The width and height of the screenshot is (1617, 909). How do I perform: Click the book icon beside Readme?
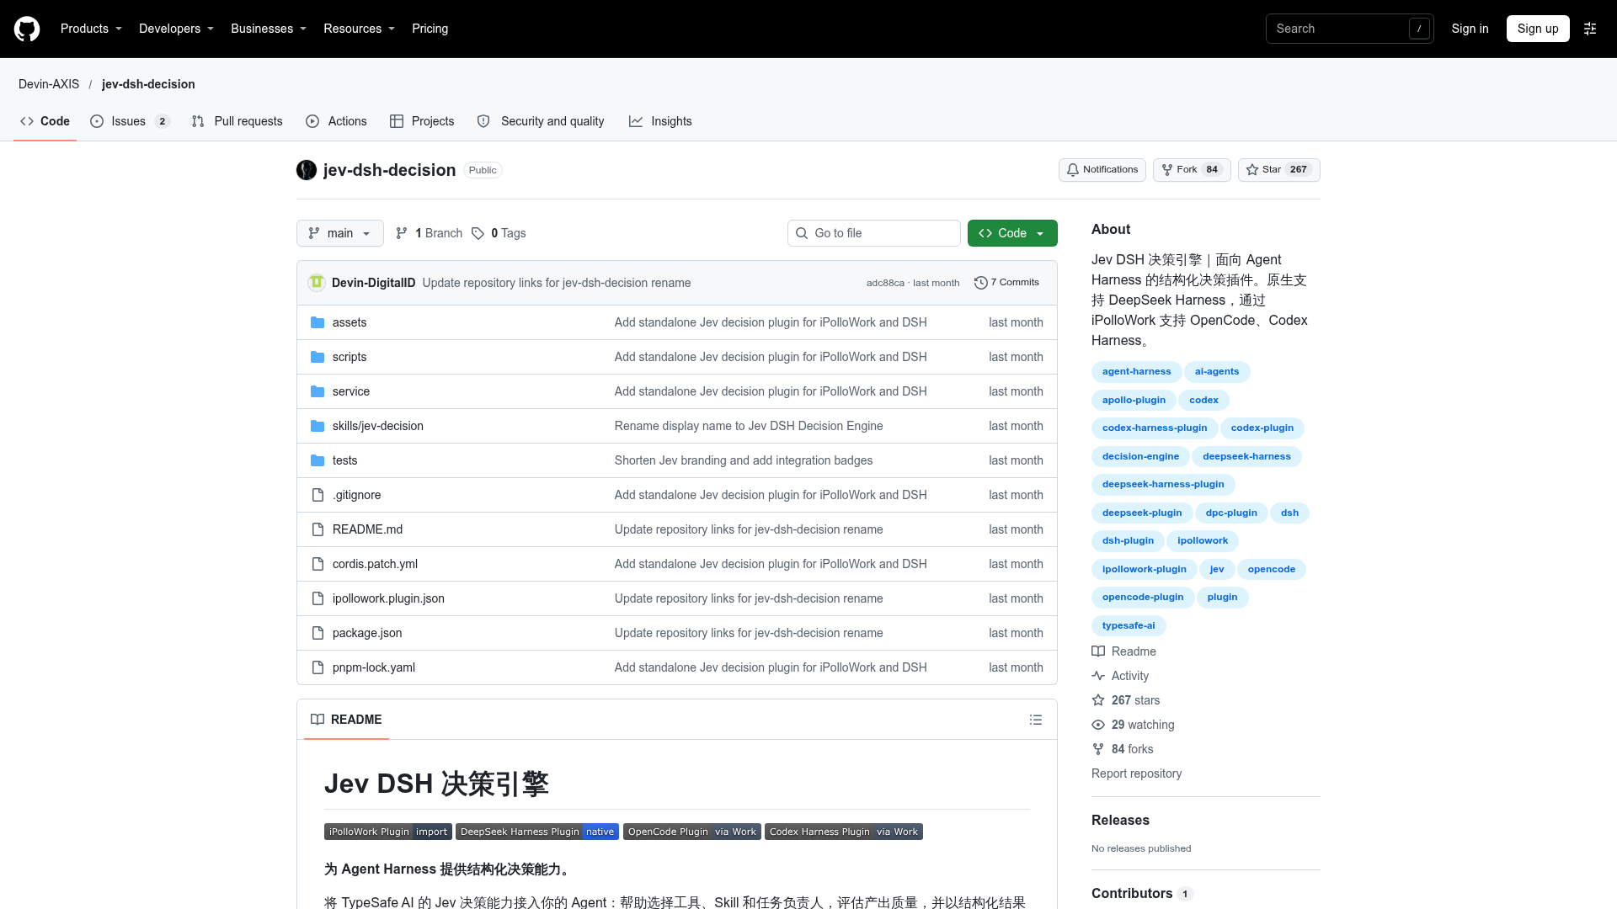1098,651
